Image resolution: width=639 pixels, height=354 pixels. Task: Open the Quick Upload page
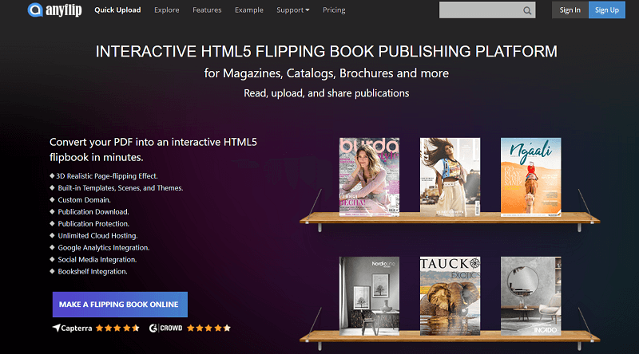pos(117,10)
